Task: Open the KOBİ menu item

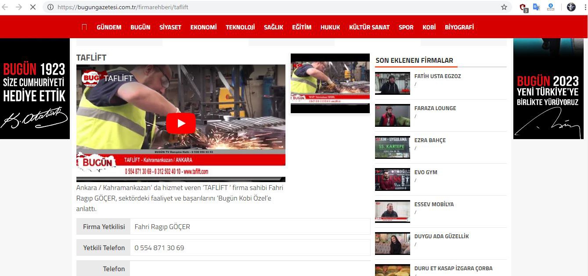Action: tap(429, 27)
